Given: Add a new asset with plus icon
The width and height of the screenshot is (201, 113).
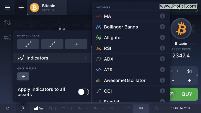Looking at the screenshot, I should pyautogui.click(x=21, y=8).
